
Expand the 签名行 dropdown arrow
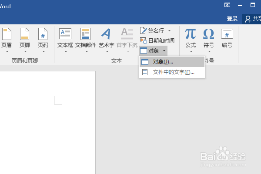pos(170,30)
